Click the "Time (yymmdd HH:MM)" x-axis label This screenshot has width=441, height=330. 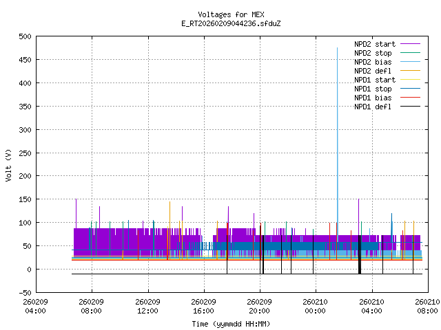click(x=231, y=324)
